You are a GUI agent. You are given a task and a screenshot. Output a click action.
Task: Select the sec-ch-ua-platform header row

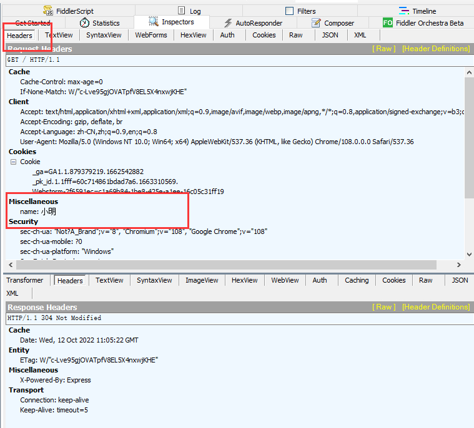(x=67, y=251)
